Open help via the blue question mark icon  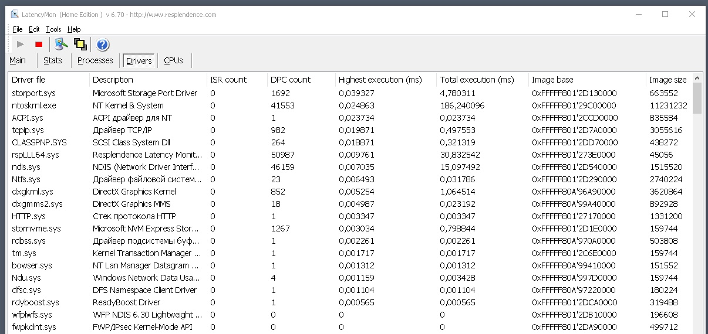pos(103,45)
